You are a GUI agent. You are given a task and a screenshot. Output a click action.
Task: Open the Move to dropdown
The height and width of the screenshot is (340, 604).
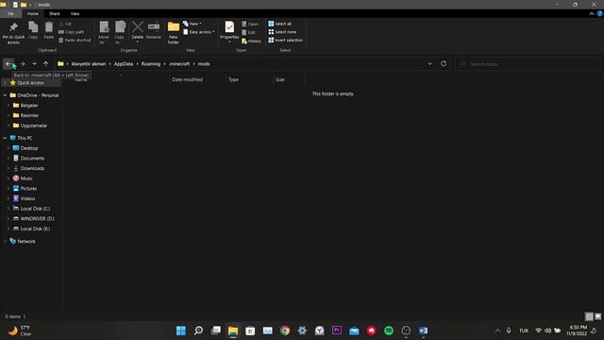tap(104, 32)
